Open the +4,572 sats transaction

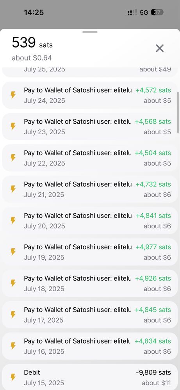(x=90, y=95)
